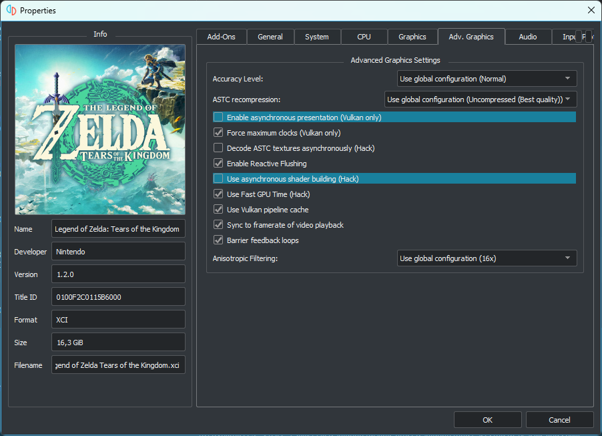This screenshot has width=602, height=436.
Task: Disable Enable Reactive Flushing option
Action: [218, 164]
